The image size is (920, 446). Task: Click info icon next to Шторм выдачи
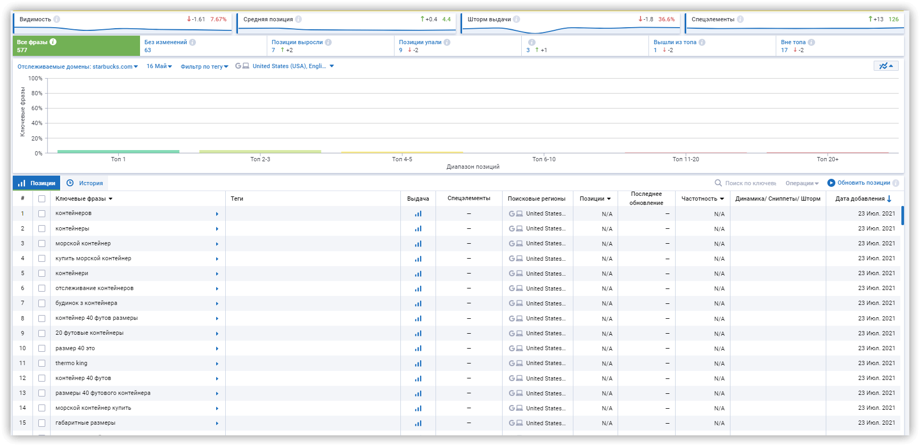point(516,19)
